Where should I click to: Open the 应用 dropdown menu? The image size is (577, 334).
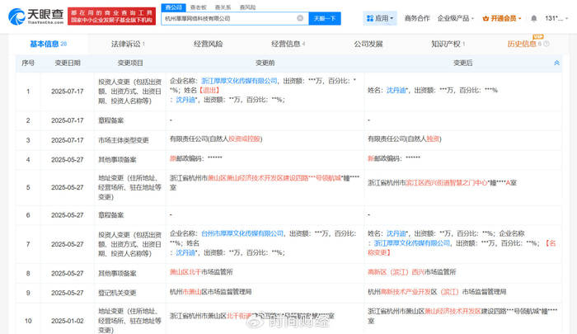(380, 18)
